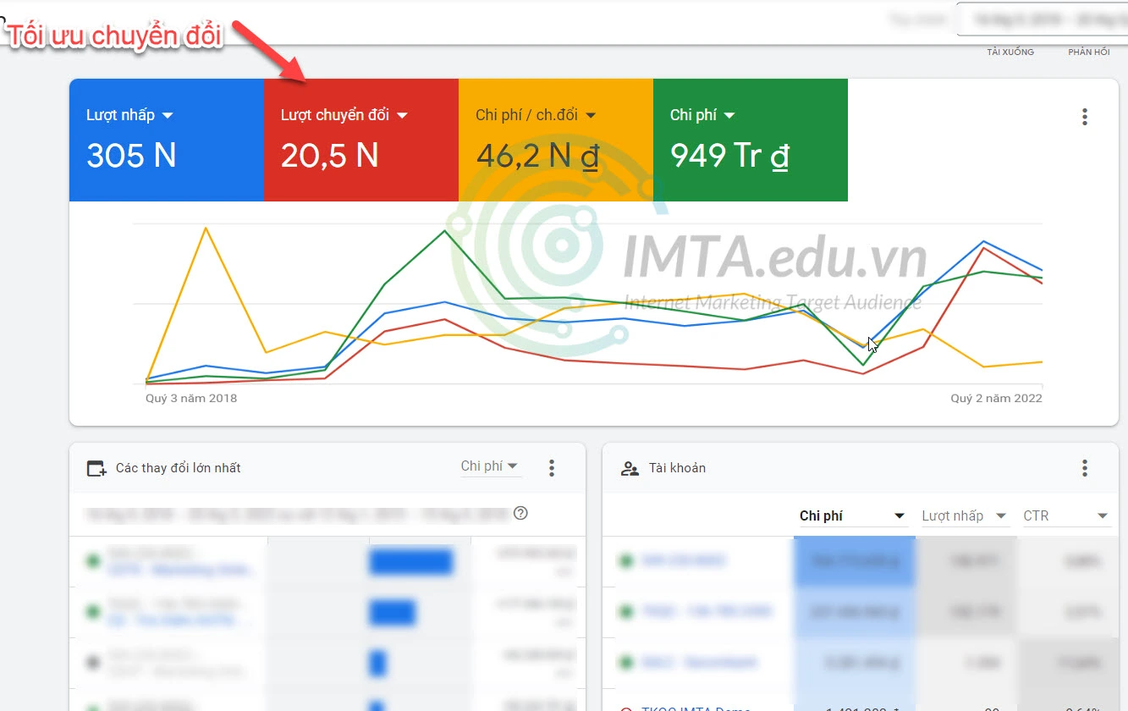Open the date range picker at top right
The image size is (1128, 711).
coord(1042,20)
